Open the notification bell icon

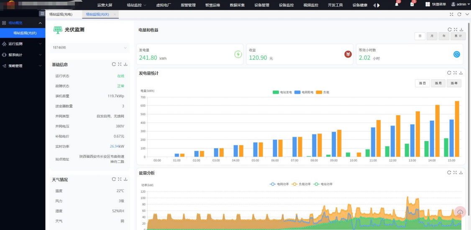pyautogui.click(x=397, y=5)
